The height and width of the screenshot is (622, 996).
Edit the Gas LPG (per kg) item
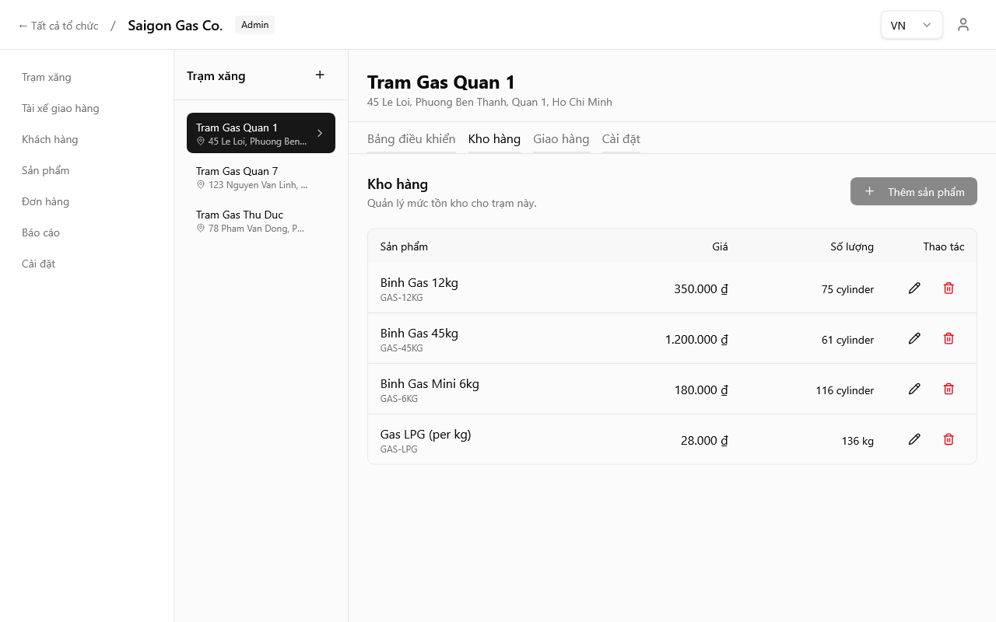pyautogui.click(x=914, y=440)
